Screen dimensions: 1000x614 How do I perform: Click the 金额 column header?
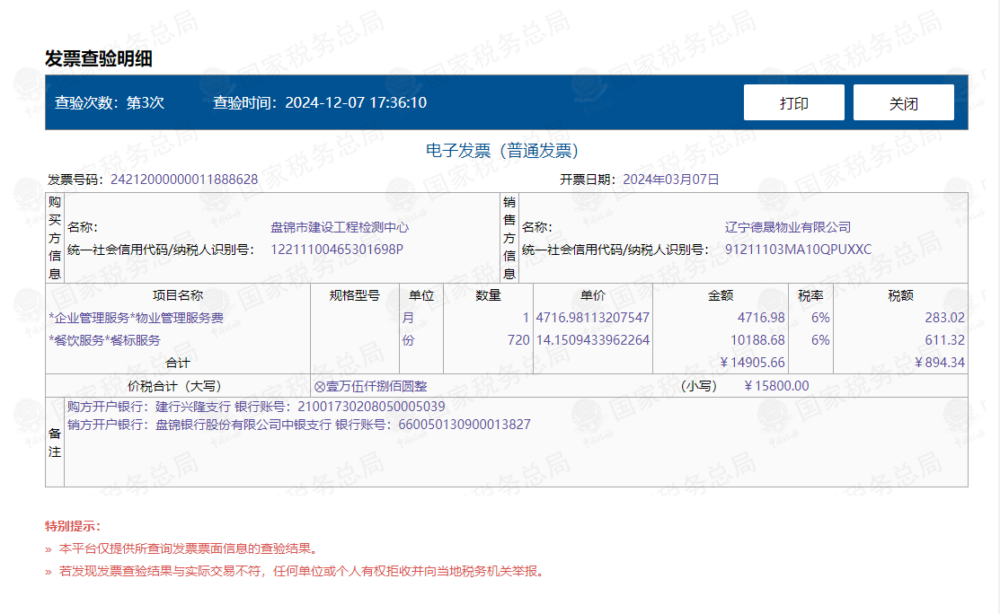[721, 295]
